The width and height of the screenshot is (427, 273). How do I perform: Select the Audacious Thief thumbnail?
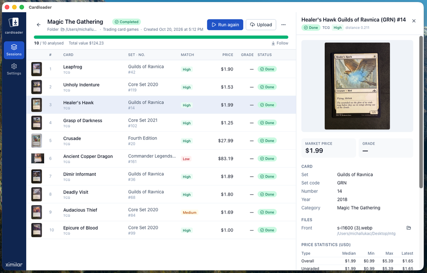click(37, 212)
